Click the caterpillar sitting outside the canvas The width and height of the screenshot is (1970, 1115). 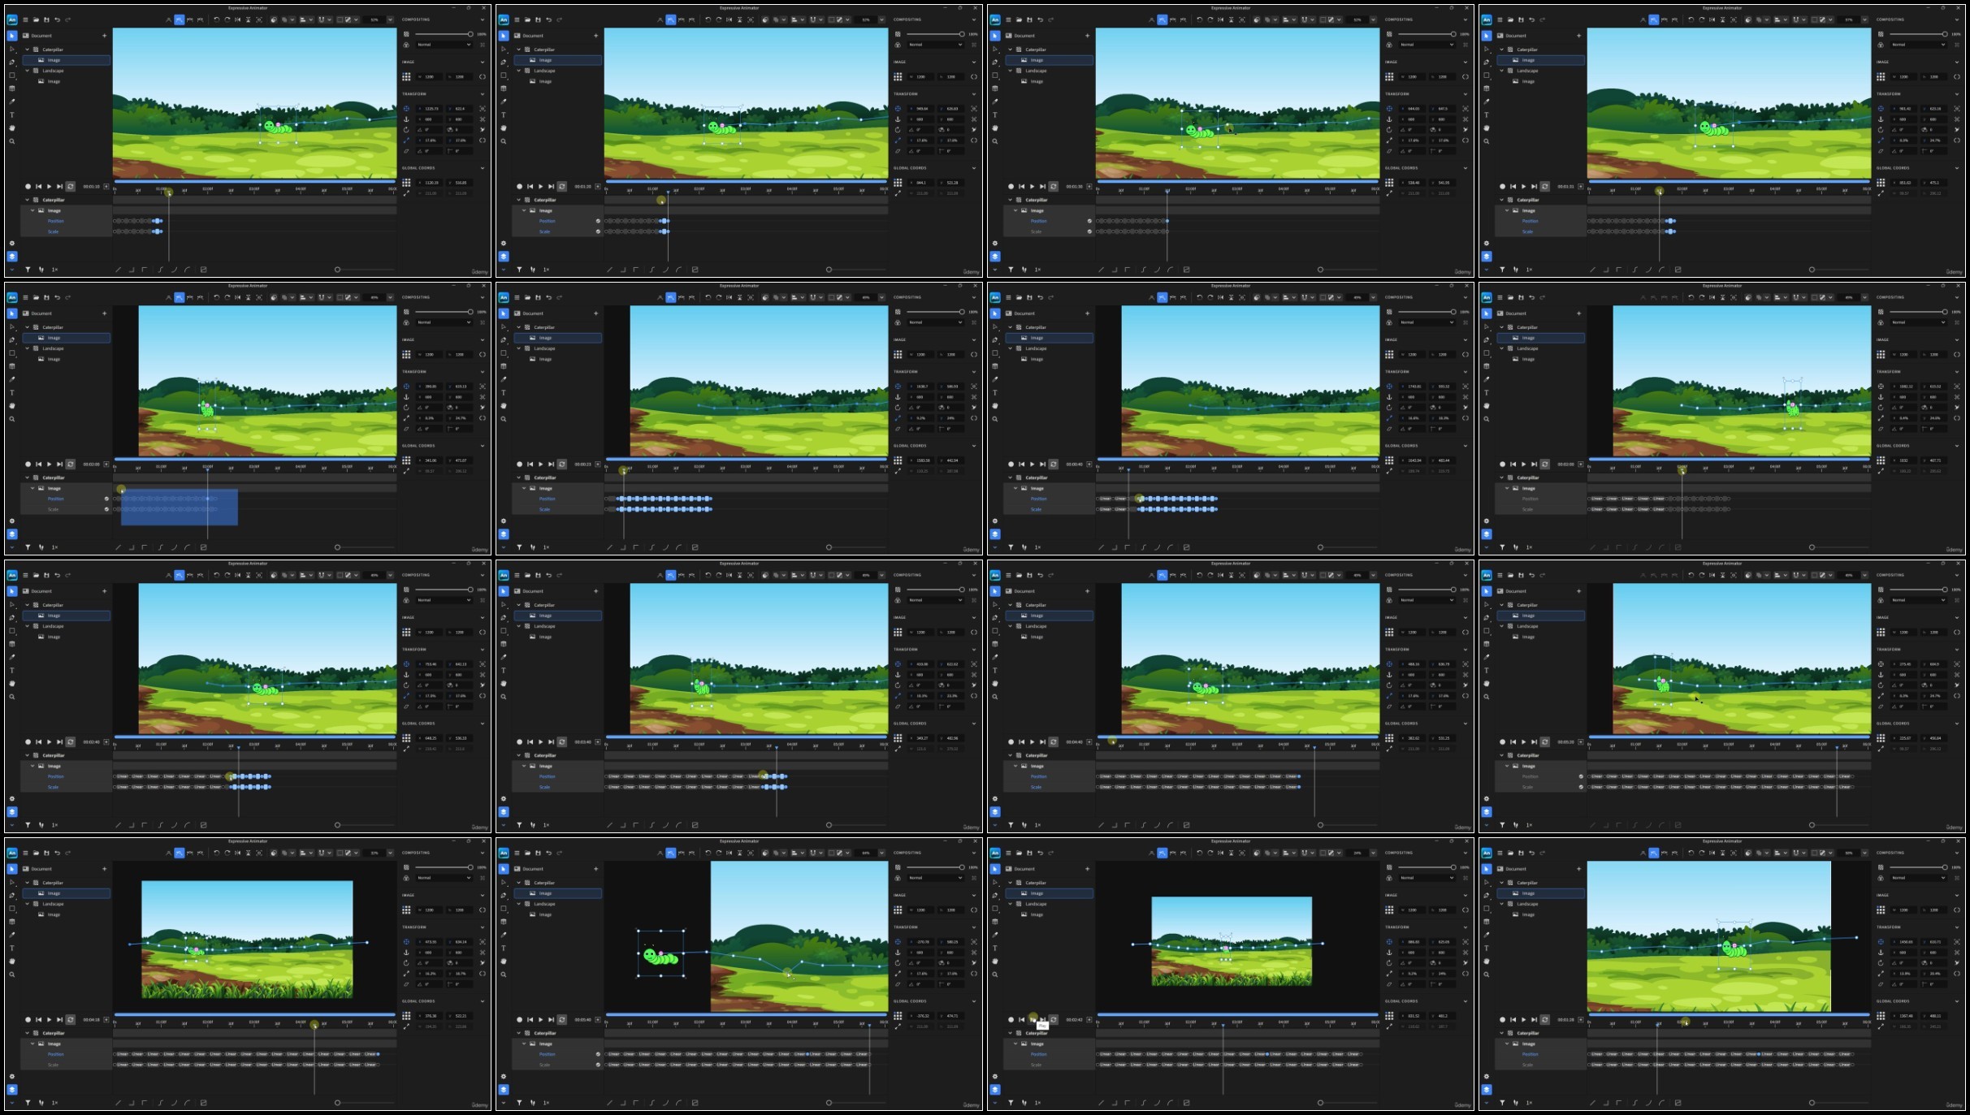(660, 956)
